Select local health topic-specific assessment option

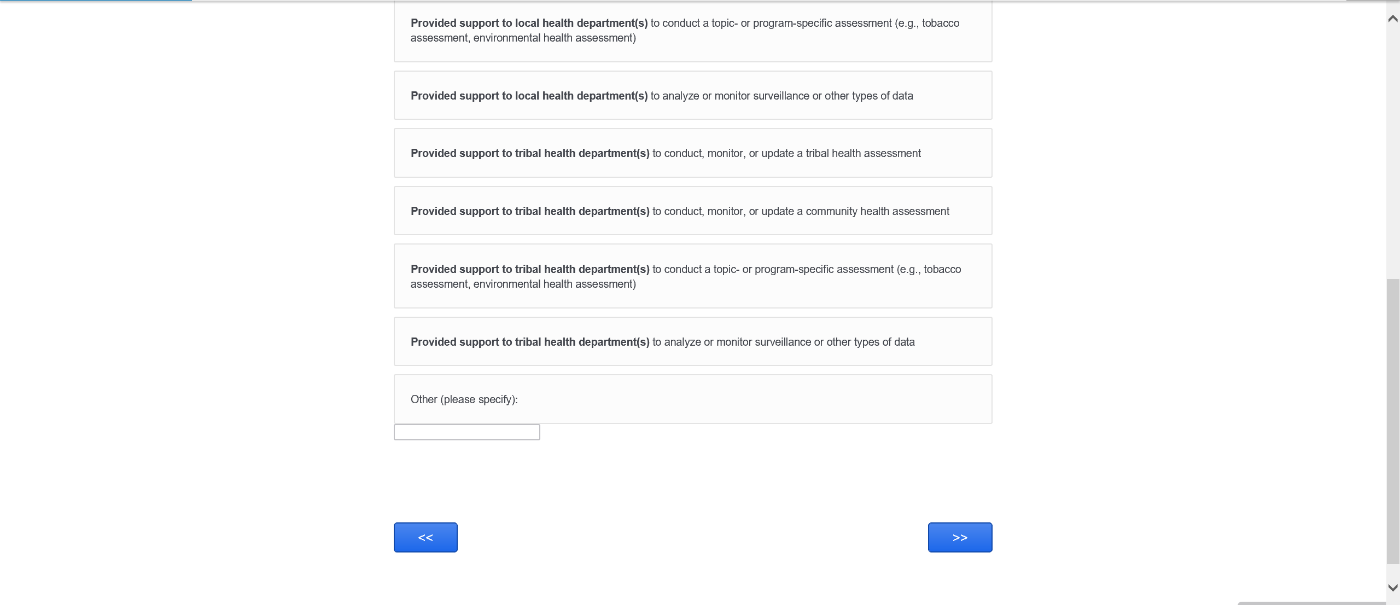692,31
